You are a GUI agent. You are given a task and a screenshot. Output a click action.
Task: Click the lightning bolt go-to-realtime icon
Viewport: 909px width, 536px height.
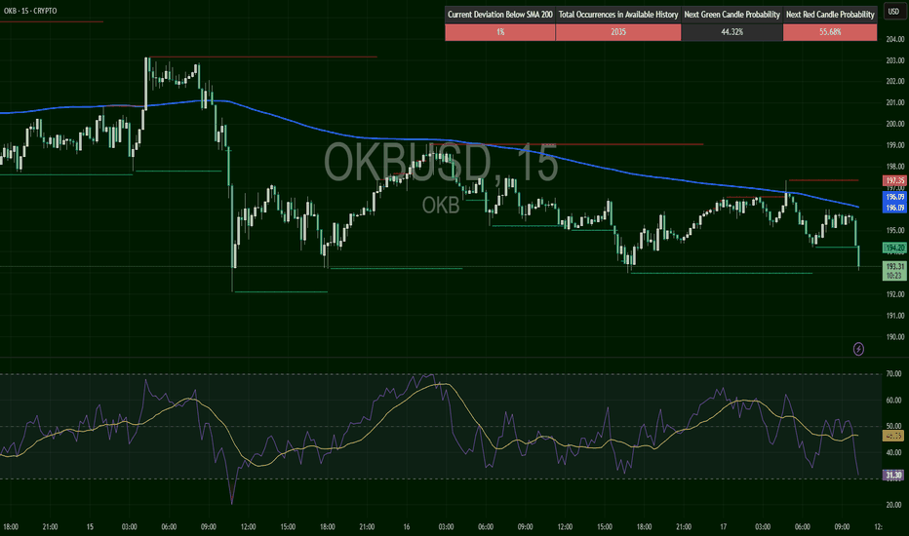pyautogui.click(x=858, y=348)
